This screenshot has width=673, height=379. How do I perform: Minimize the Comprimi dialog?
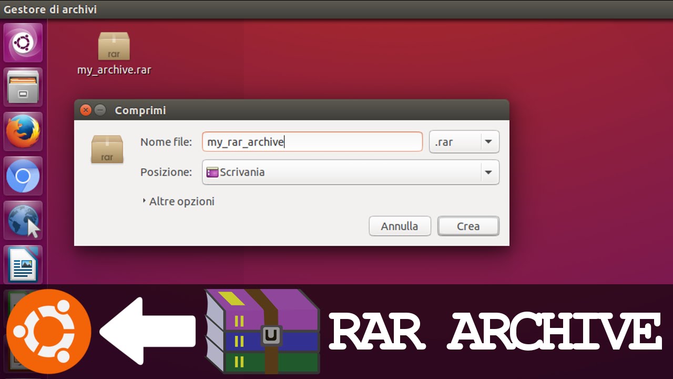coord(100,110)
